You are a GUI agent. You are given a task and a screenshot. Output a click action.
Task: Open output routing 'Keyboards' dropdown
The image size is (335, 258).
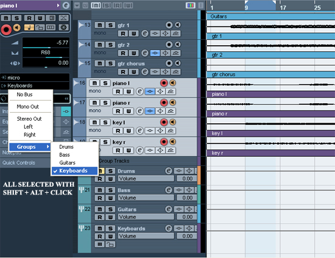pos(35,86)
